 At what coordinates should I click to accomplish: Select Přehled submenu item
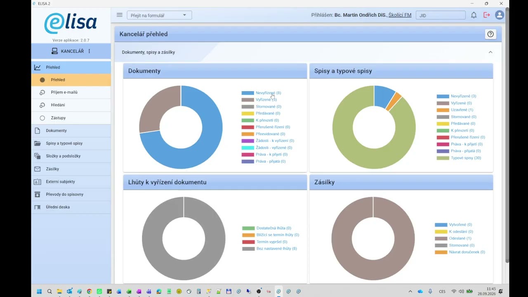click(x=71, y=80)
